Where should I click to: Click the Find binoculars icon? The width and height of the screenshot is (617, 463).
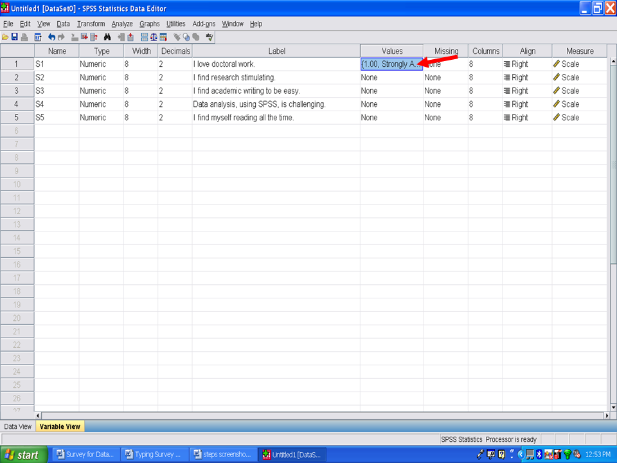point(107,37)
